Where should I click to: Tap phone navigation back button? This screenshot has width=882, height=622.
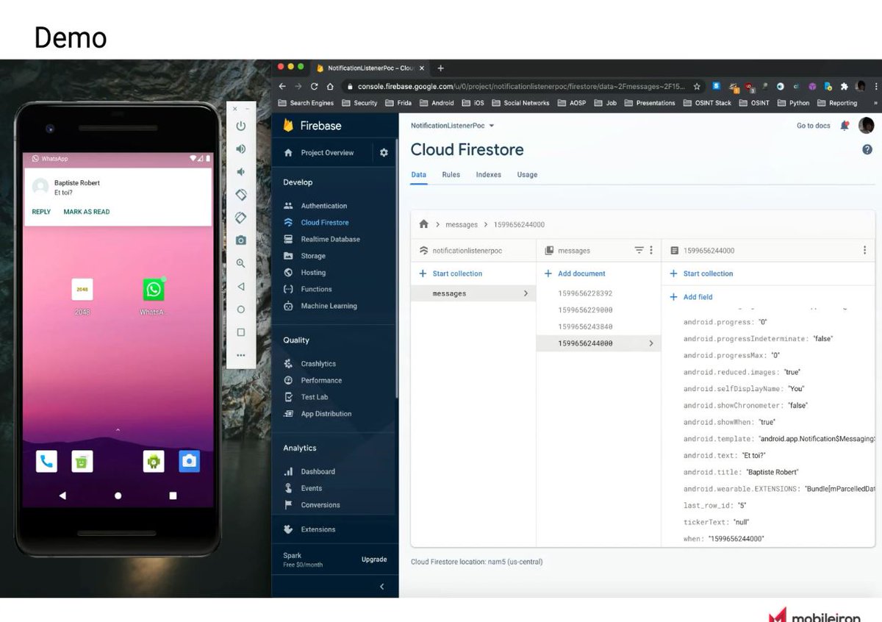62,496
